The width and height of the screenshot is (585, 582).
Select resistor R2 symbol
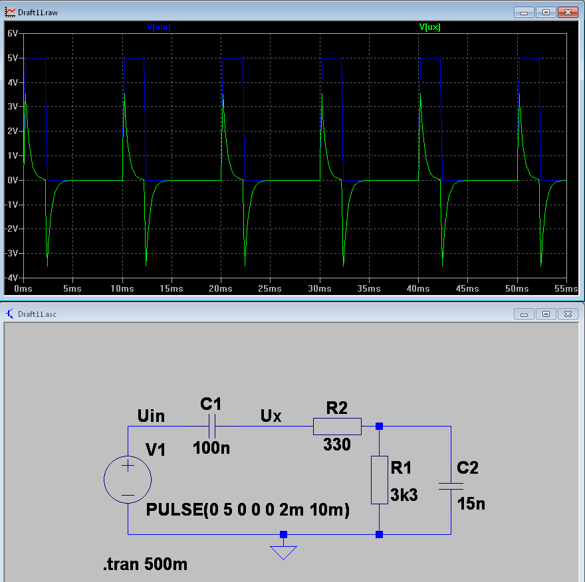[x=337, y=426]
